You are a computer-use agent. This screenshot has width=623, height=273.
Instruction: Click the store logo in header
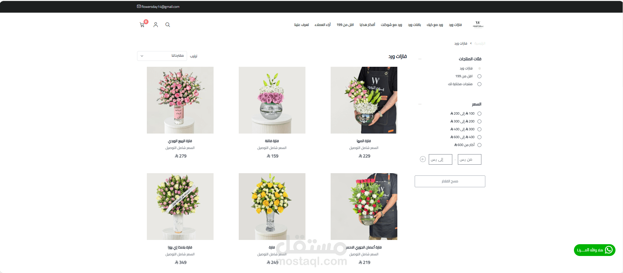click(x=478, y=25)
